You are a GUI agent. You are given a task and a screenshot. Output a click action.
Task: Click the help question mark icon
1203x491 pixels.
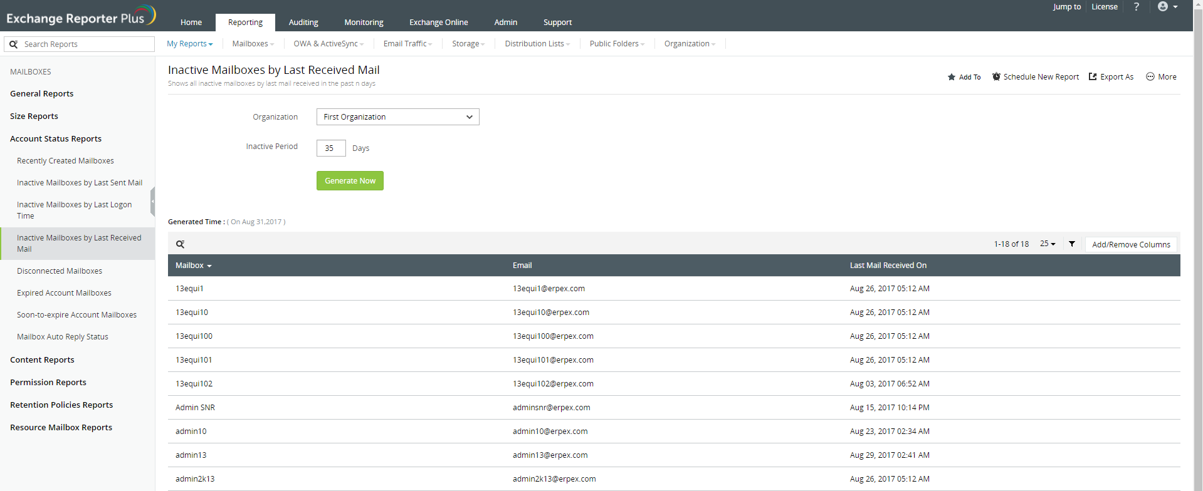tap(1136, 7)
